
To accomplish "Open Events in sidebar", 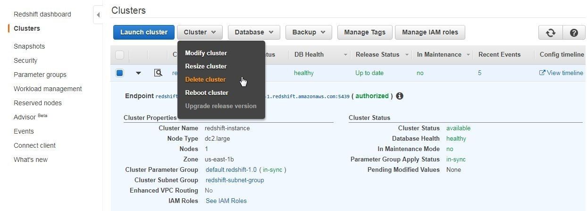I will pos(24,131).
